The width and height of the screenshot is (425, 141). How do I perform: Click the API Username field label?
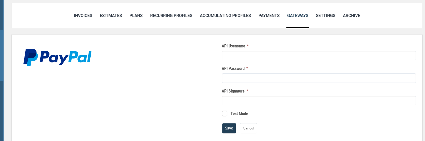[233, 46]
